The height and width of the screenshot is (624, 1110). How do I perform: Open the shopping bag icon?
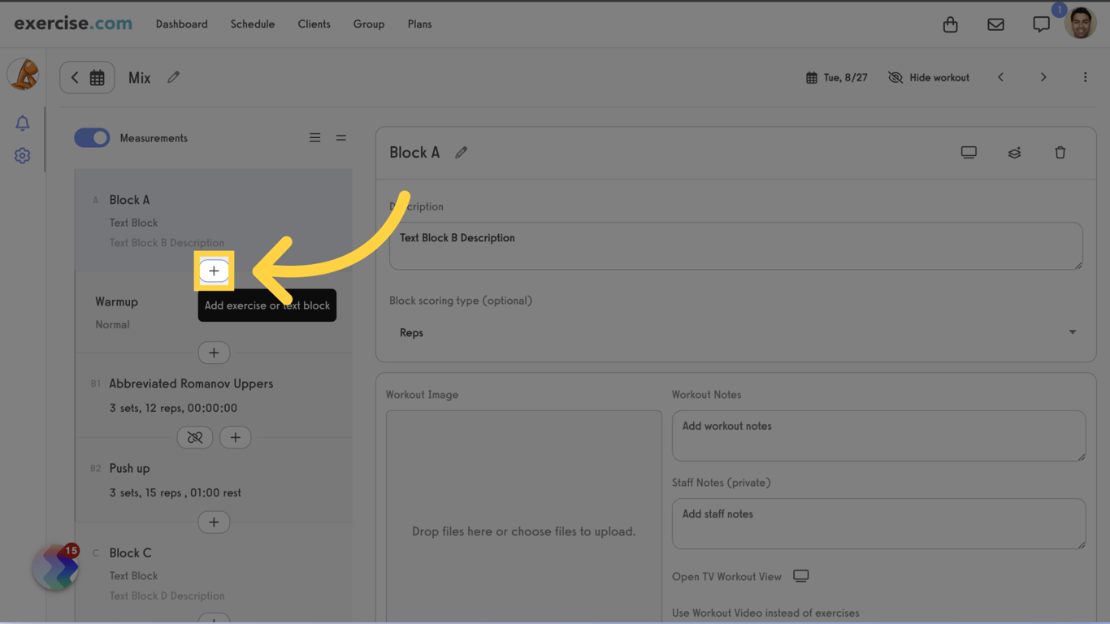click(950, 24)
